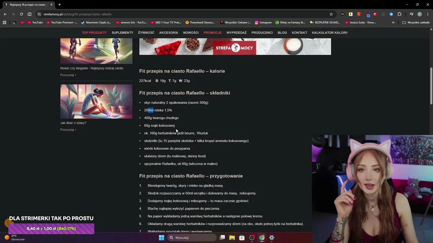This screenshot has width=433, height=243.
Task: Switch to OBS Studio on the taskbar
Action: pyautogui.click(x=252, y=238)
